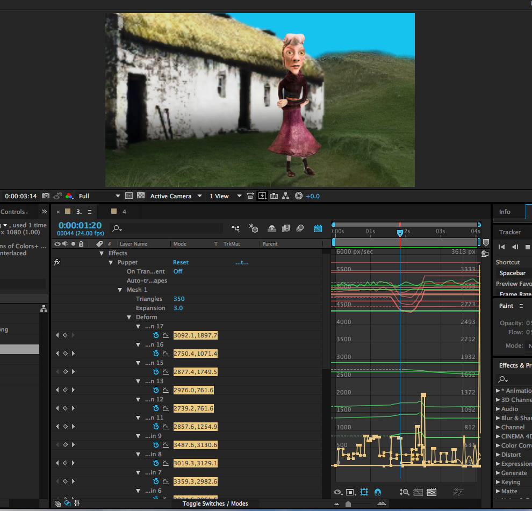Click the Graph Editor button in timeline
The height and width of the screenshot is (511, 532).
(x=318, y=228)
